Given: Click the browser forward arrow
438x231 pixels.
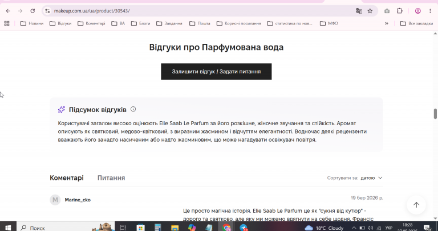Looking at the screenshot, I should (20, 11).
